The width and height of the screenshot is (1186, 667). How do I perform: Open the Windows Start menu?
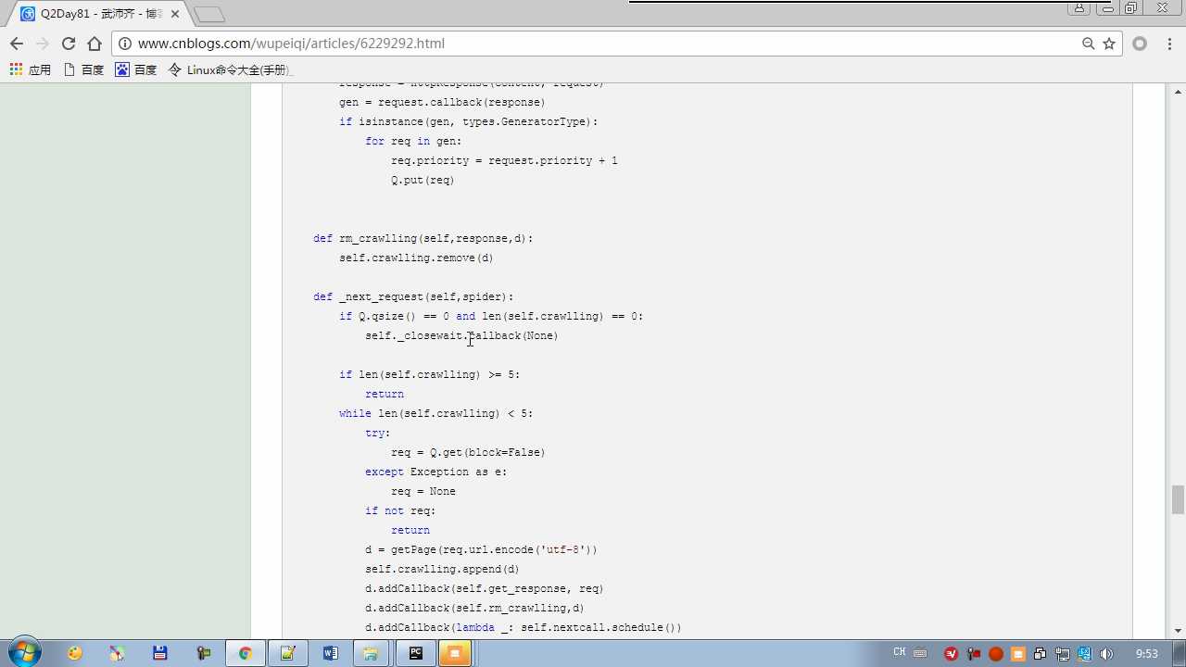point(24,653)
